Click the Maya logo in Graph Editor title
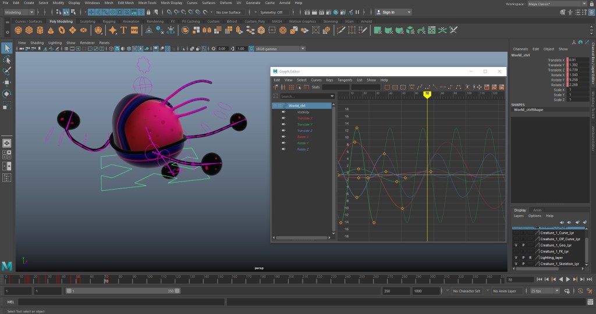The height and width of the screenshot is (314, 596). coord(275,71)
